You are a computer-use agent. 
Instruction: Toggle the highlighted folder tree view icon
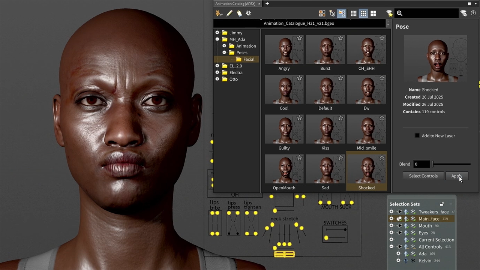click(342, 13)
